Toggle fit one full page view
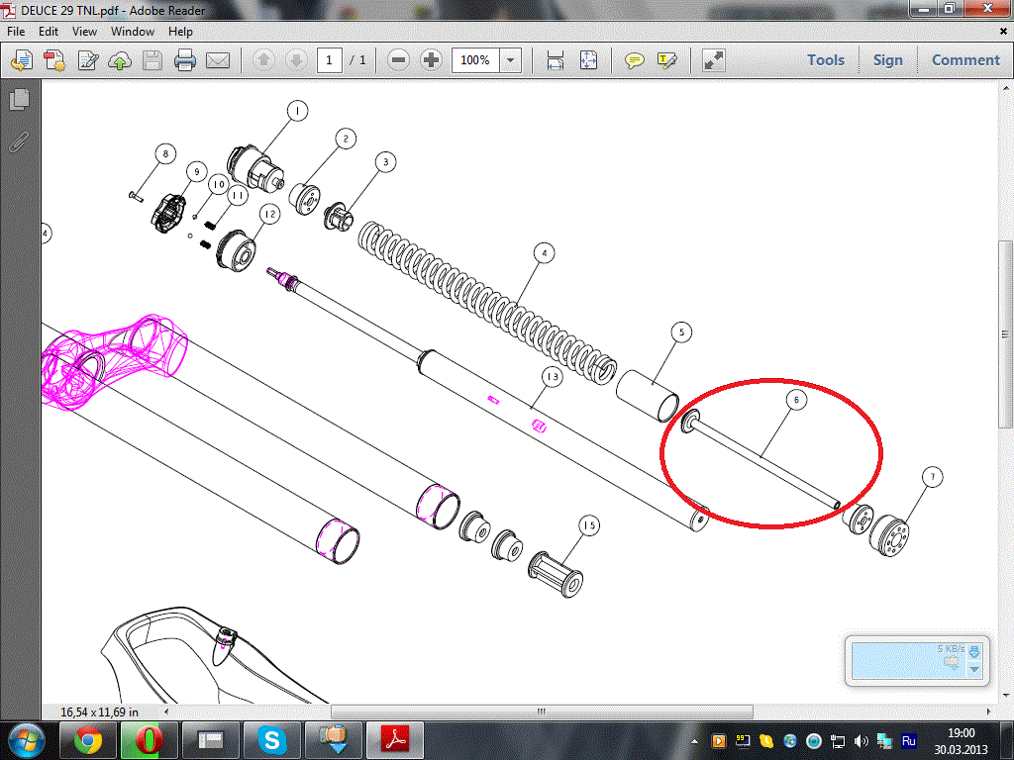Image resolution: width=1014 pixels, height=760 pixels. click(x=588, y=60)
